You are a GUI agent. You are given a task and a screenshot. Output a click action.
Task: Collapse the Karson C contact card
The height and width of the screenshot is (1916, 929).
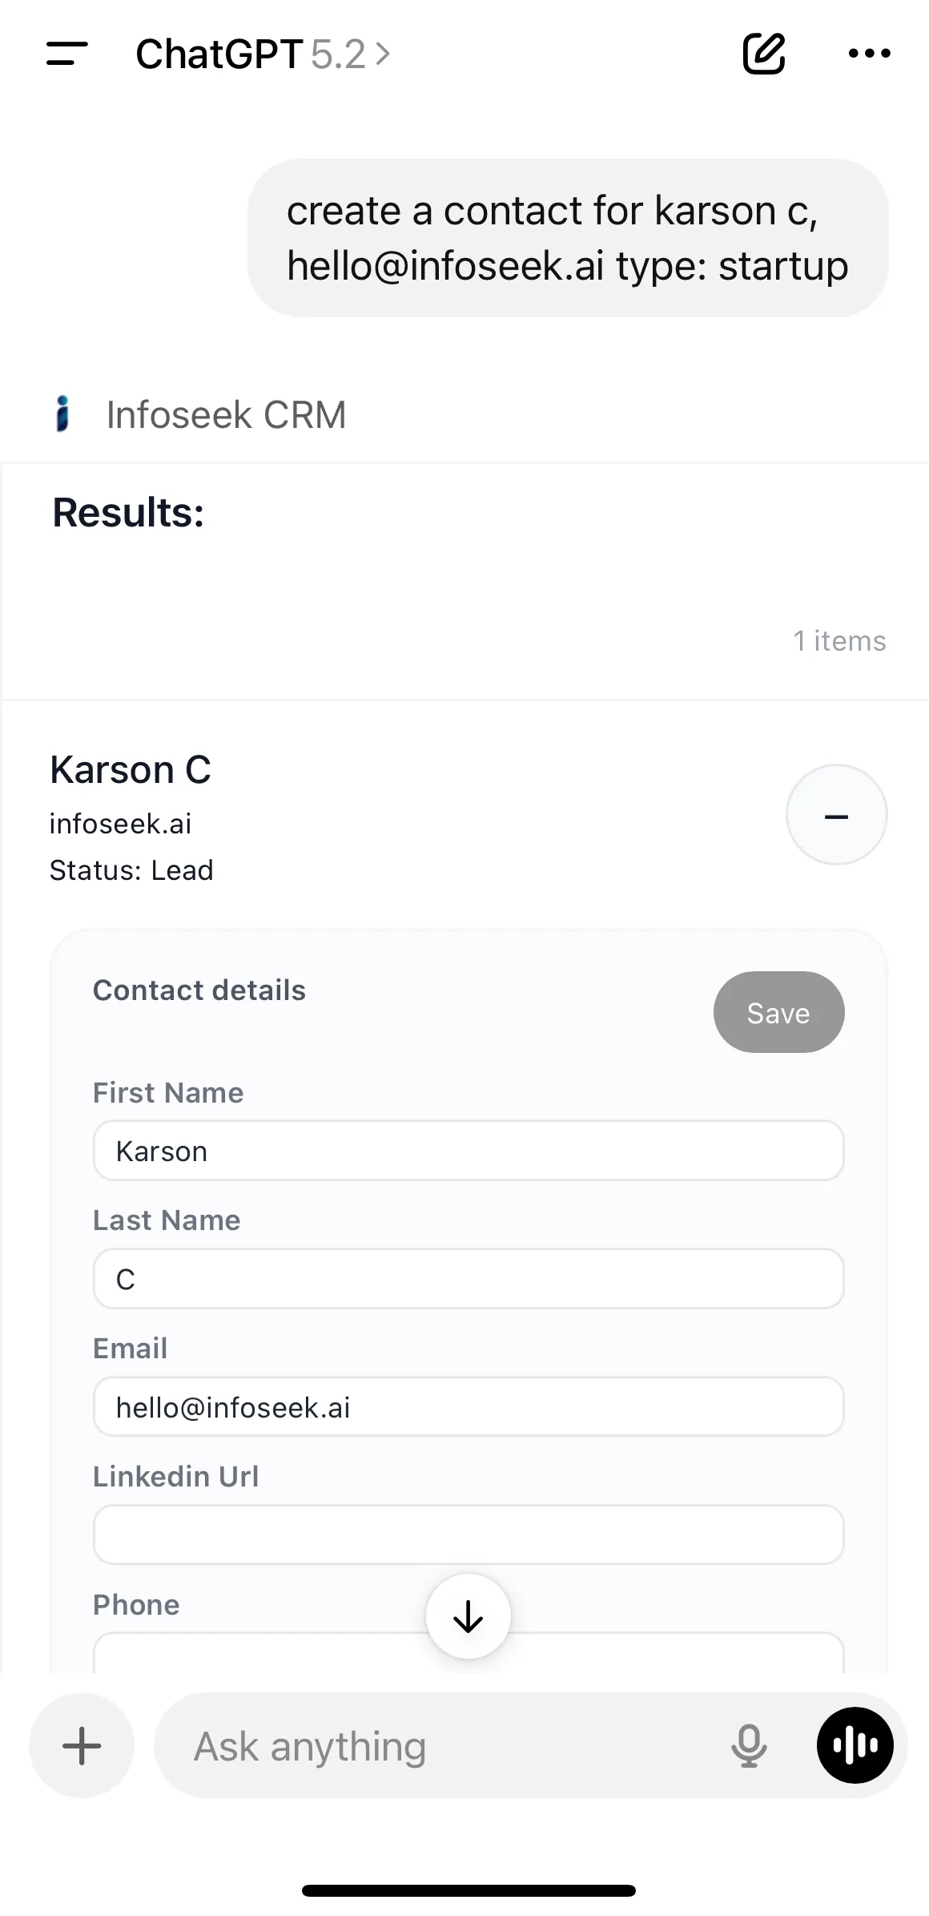tap(836, 815)
